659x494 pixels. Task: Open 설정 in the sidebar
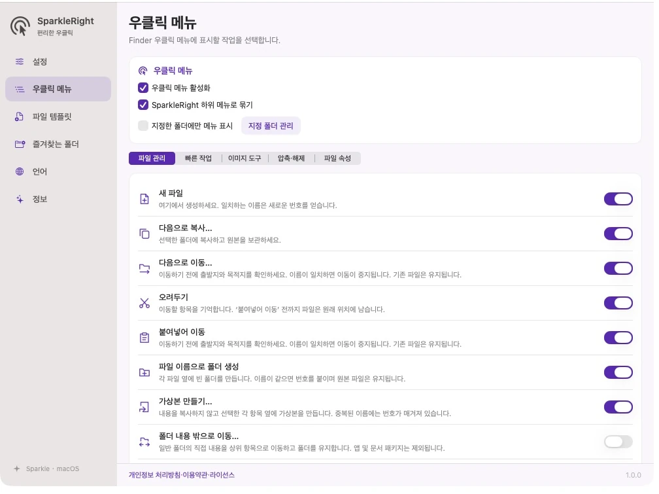(58, 62)
